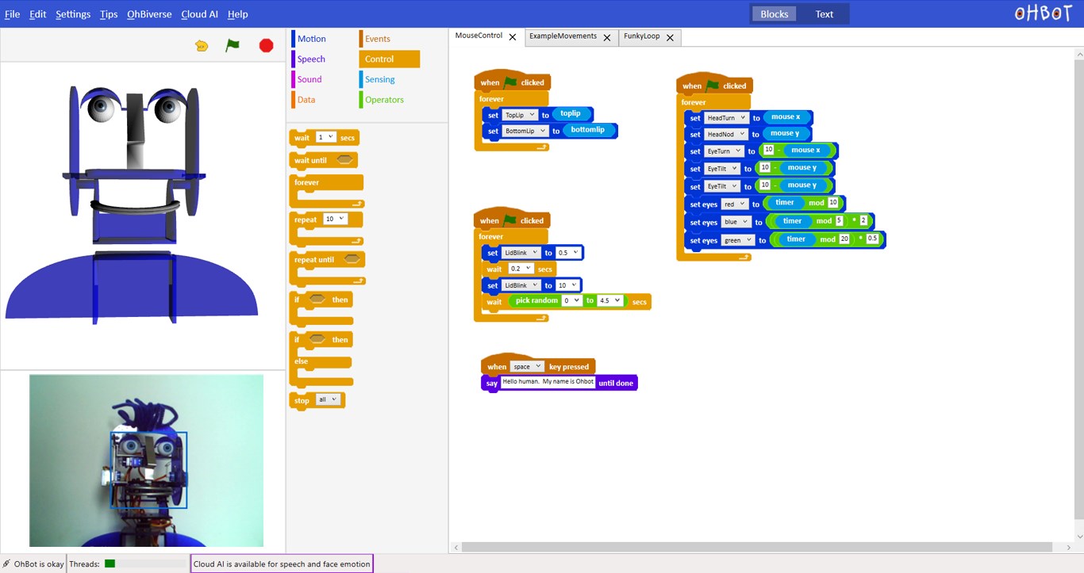Change the key in 'when space key pressed'

click(525, 366)
